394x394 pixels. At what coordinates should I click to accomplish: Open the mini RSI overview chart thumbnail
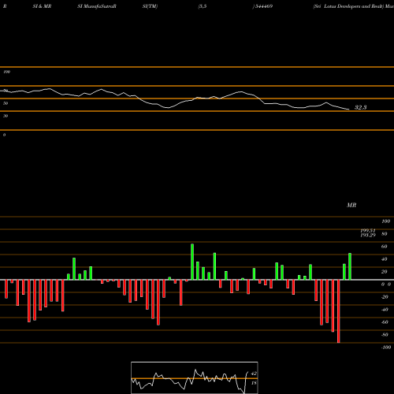195,377
